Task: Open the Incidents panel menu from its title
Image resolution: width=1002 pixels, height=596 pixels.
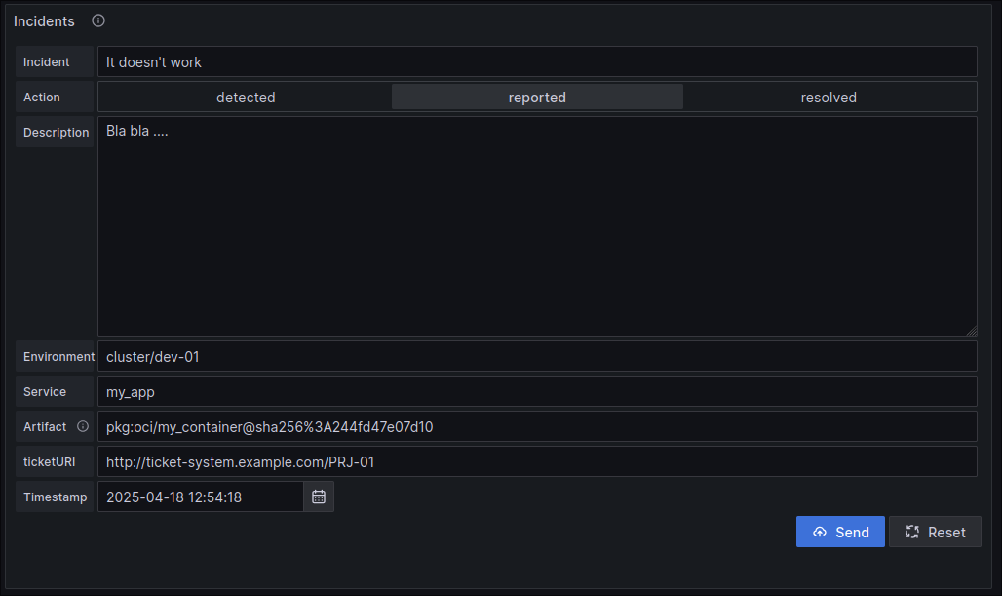Action: tap(44, 20)
